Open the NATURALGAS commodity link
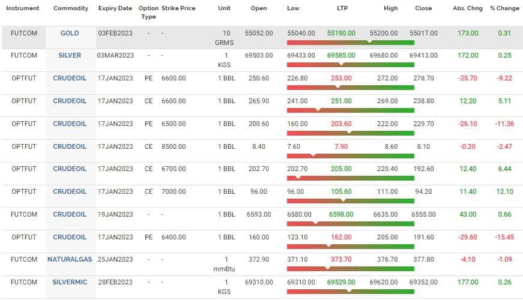The width and height of the screenshot is (523, 300). [x=70, y=259]
